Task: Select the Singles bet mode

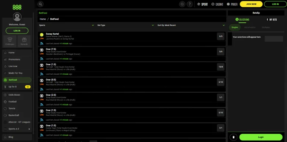Action: click(235, 27)
